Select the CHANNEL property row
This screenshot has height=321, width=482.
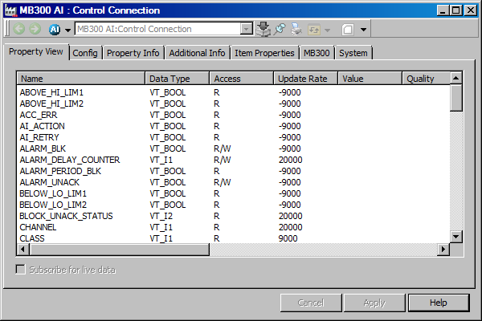tap(234, 227)
